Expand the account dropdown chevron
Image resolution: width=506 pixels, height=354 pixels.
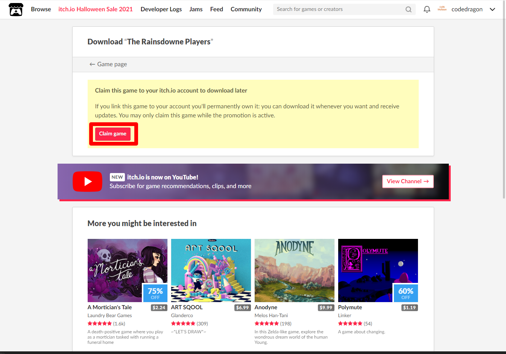pyautogui.click(x=492, y=9)
